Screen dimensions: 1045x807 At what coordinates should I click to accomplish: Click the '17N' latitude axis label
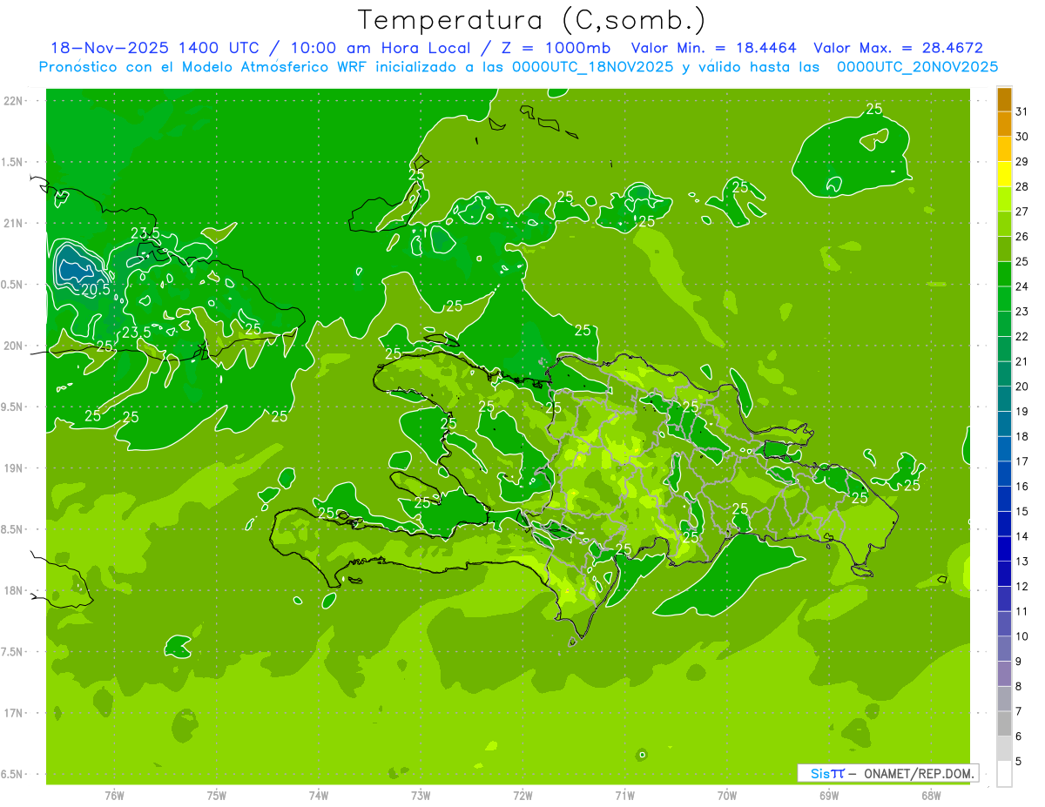pyautogui.click(x=12, y=713)
